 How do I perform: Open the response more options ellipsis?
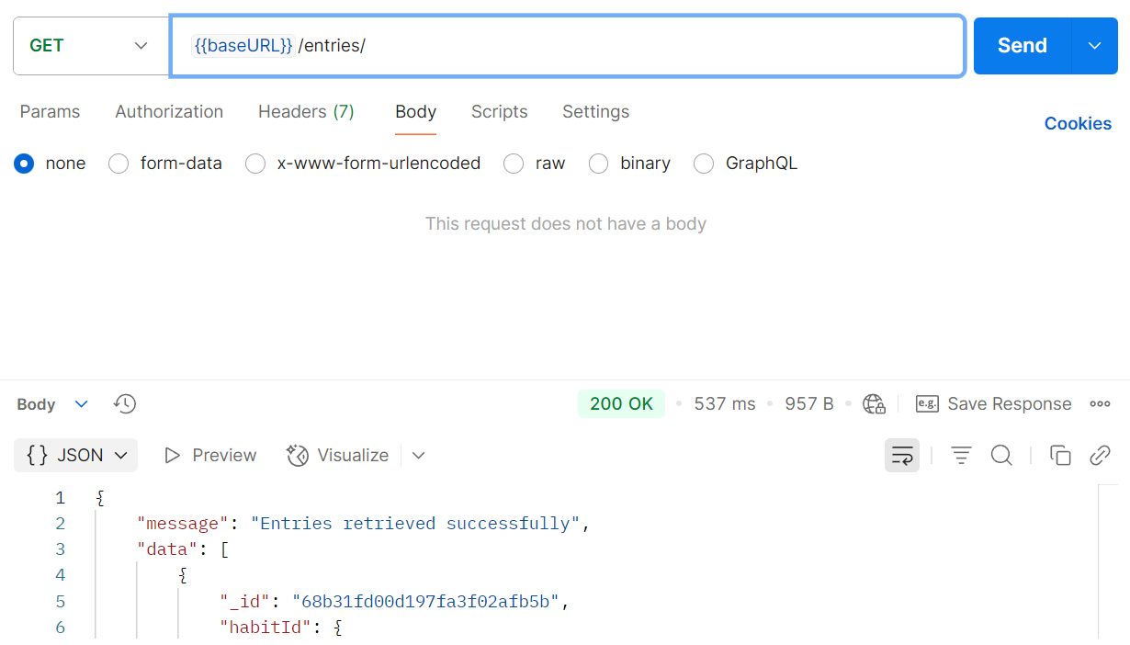point(1100,403)
